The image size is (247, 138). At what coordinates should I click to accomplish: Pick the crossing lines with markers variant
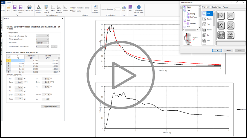point(221,25)
